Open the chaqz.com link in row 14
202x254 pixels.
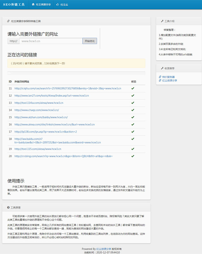37,110
